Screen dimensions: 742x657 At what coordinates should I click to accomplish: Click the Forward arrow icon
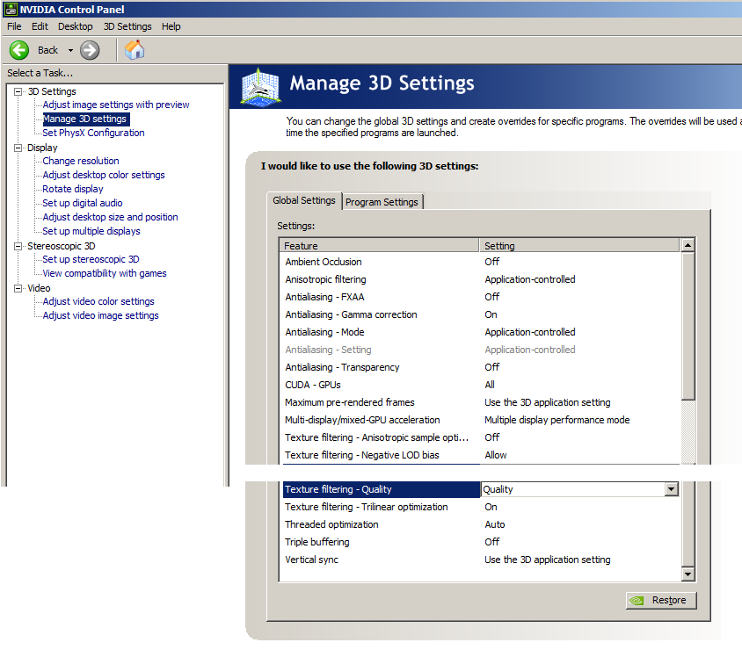click(x=90, y=50)
